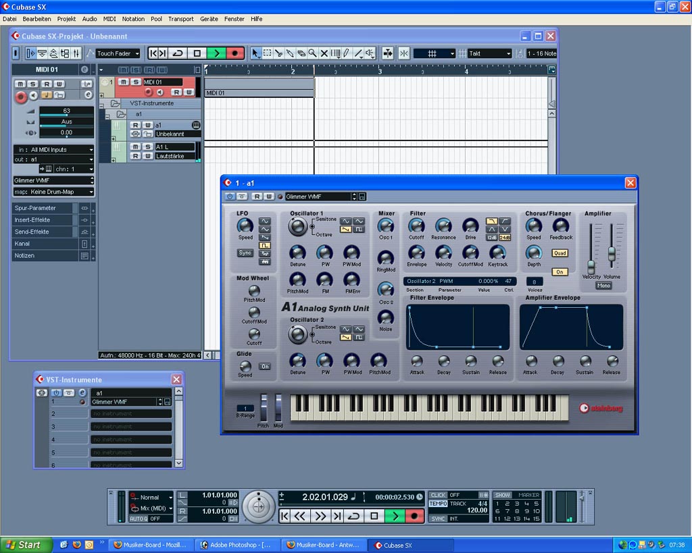Toggle record enable on MIDI 01 track
This screenshot has height=553, width=692.
(148, 92)
